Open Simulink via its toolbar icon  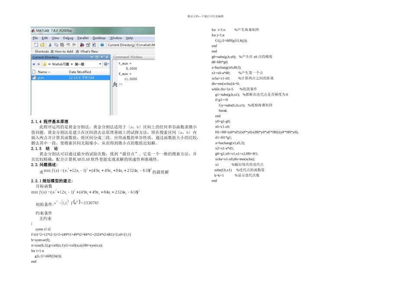point(82,45)
